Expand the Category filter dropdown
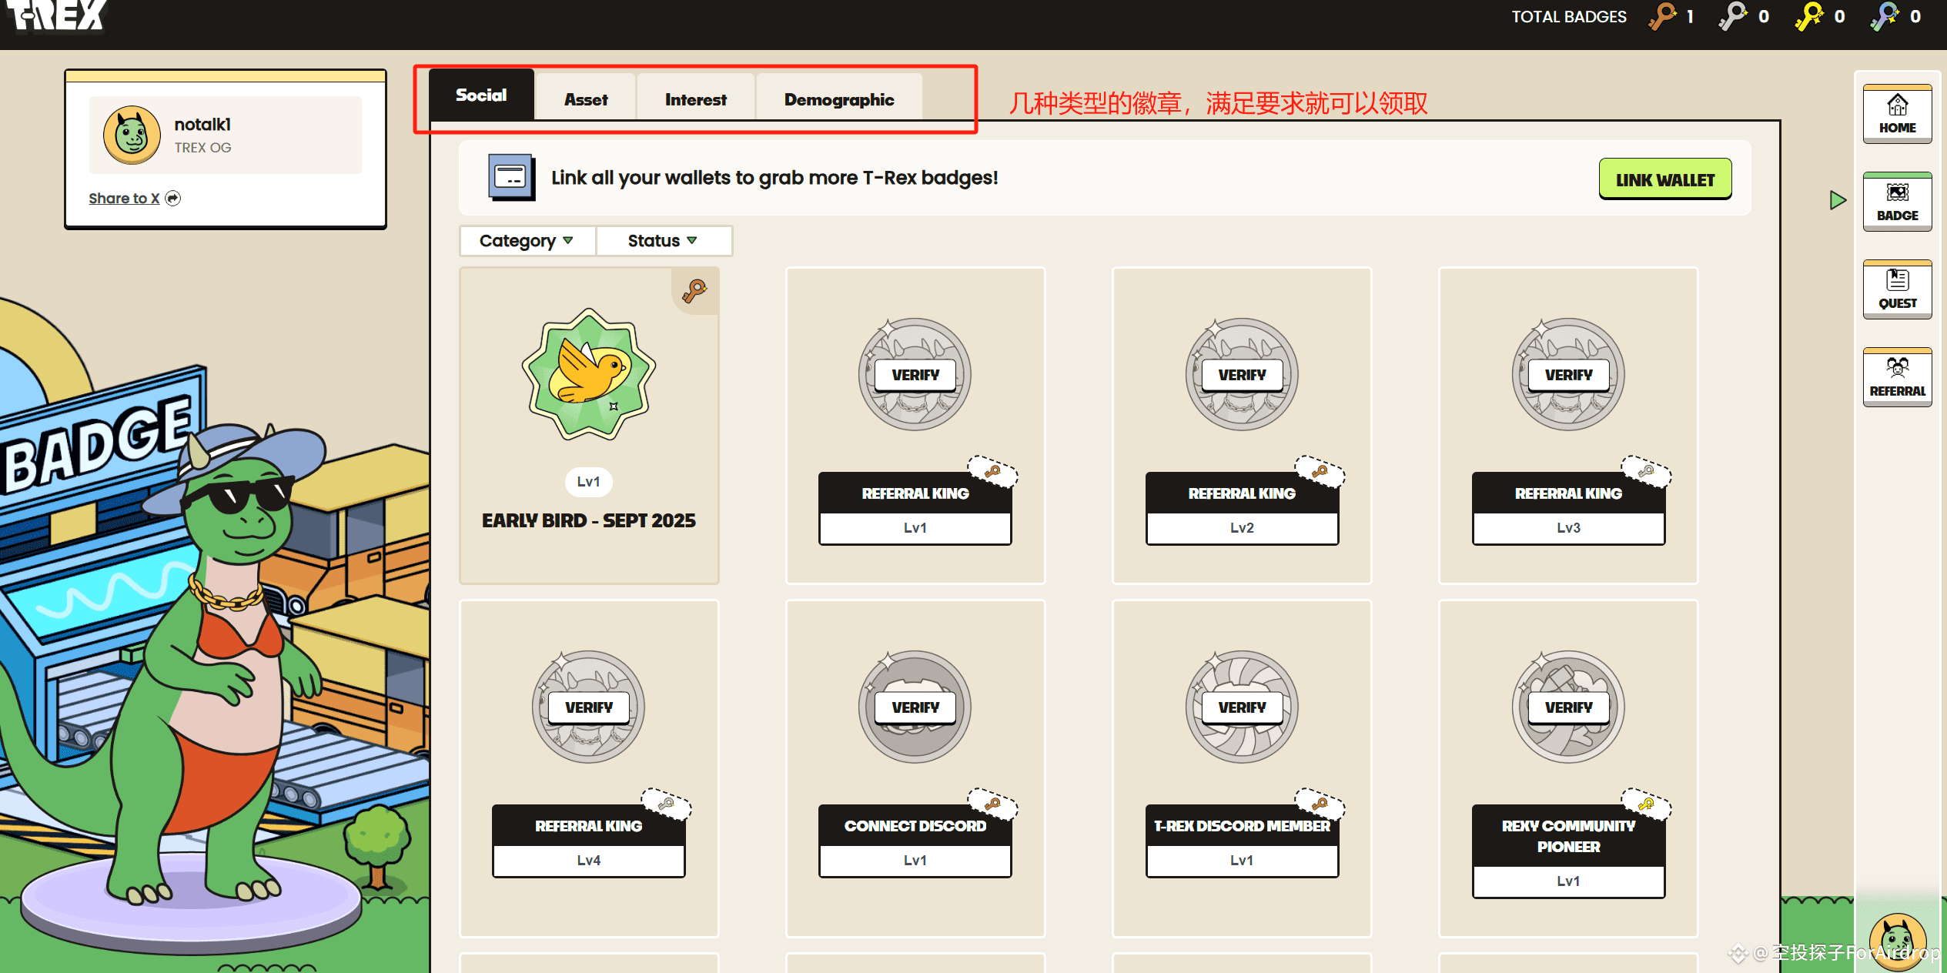Image resolution: width=1947 pixels, height=973 pixels. click(527, 241)
